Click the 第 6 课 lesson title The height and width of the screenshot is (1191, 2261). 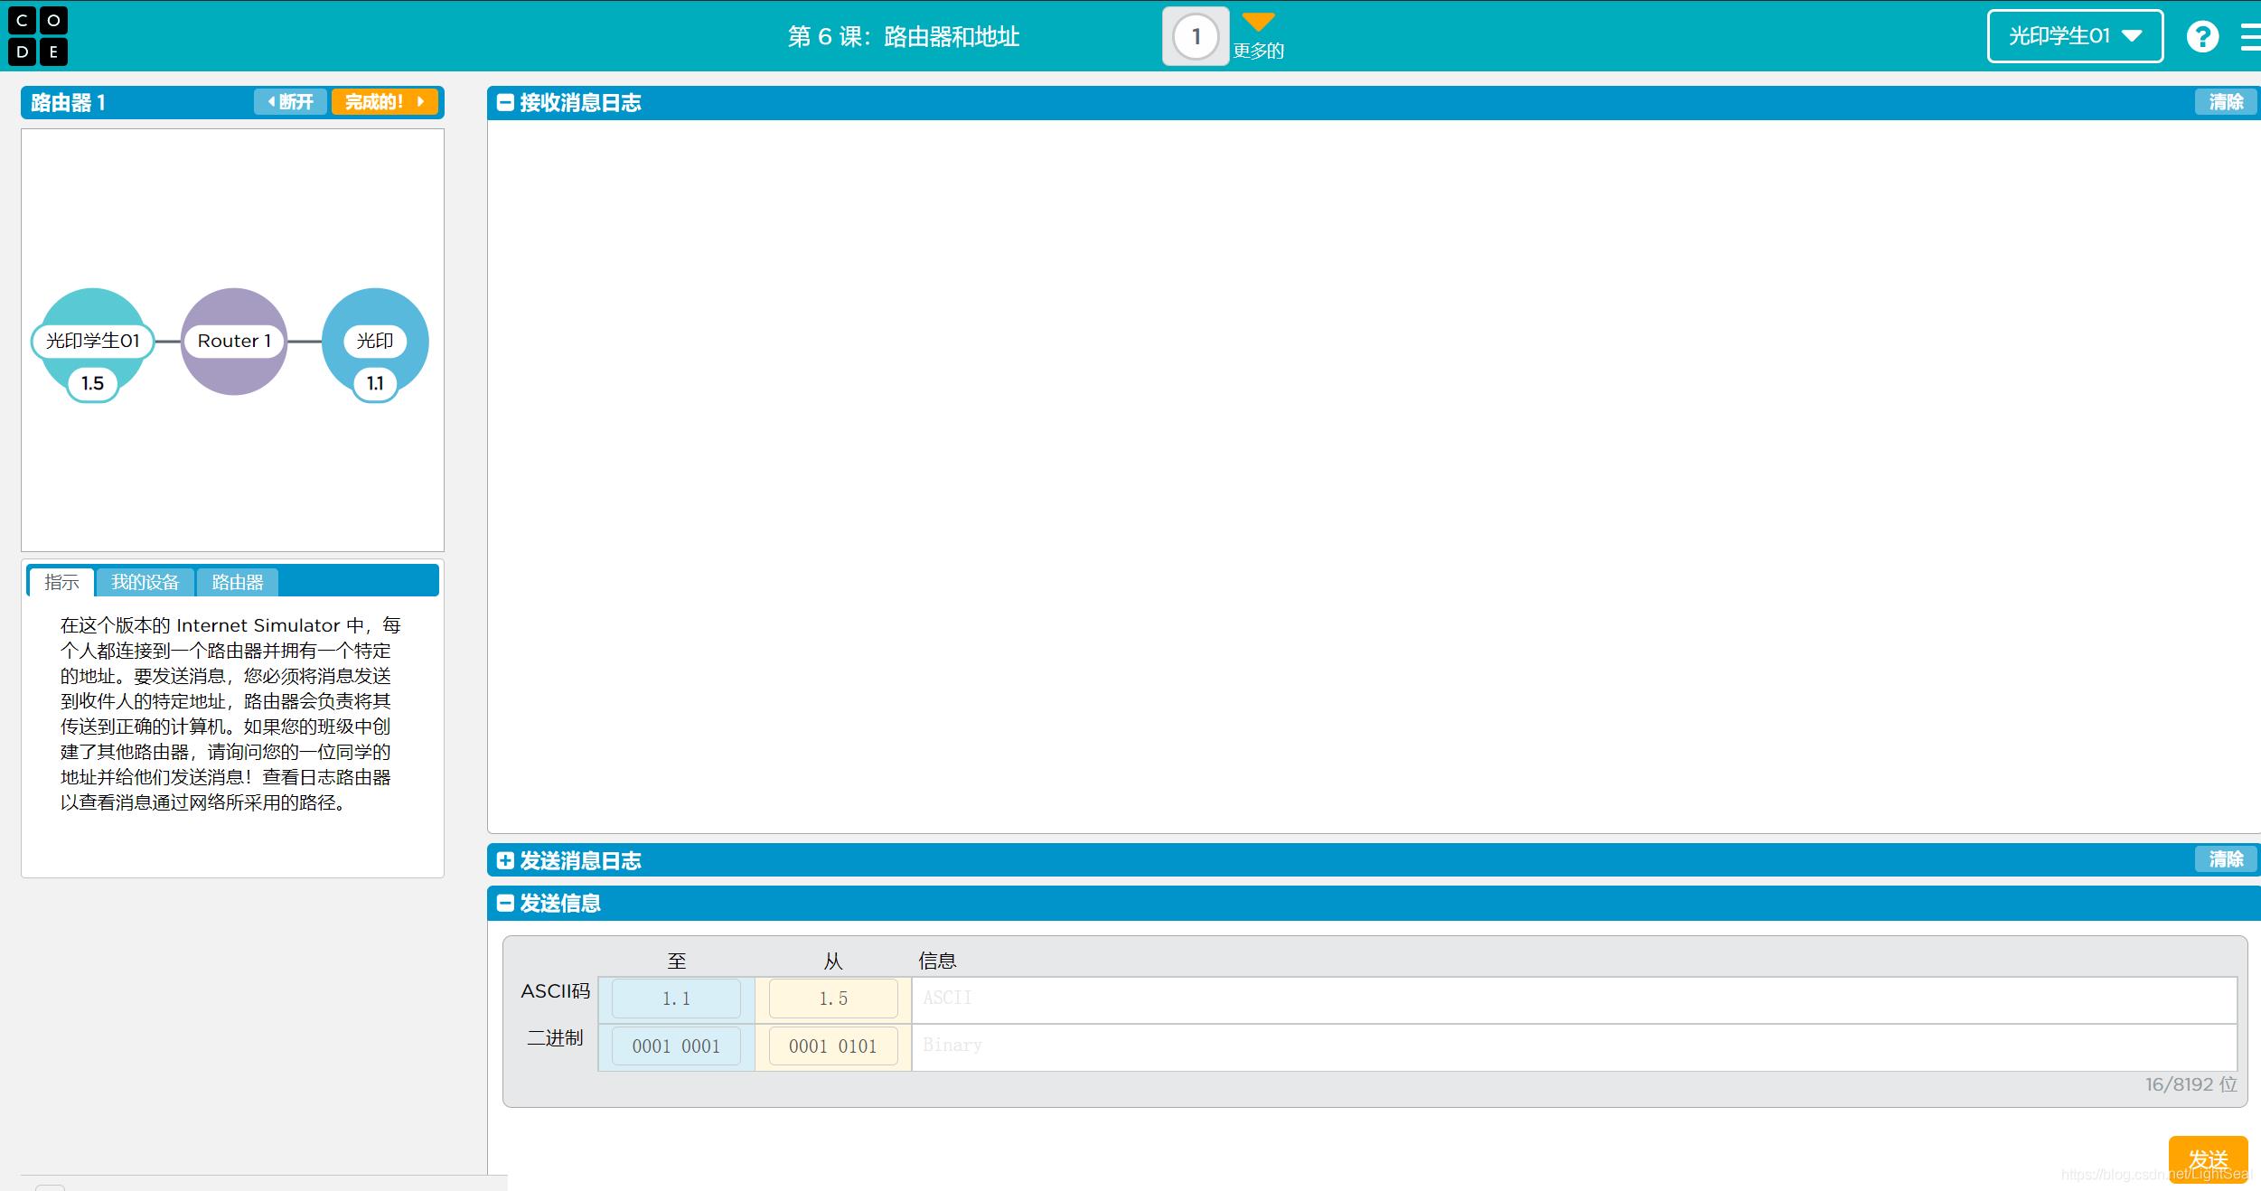click(x=904, y=36)
